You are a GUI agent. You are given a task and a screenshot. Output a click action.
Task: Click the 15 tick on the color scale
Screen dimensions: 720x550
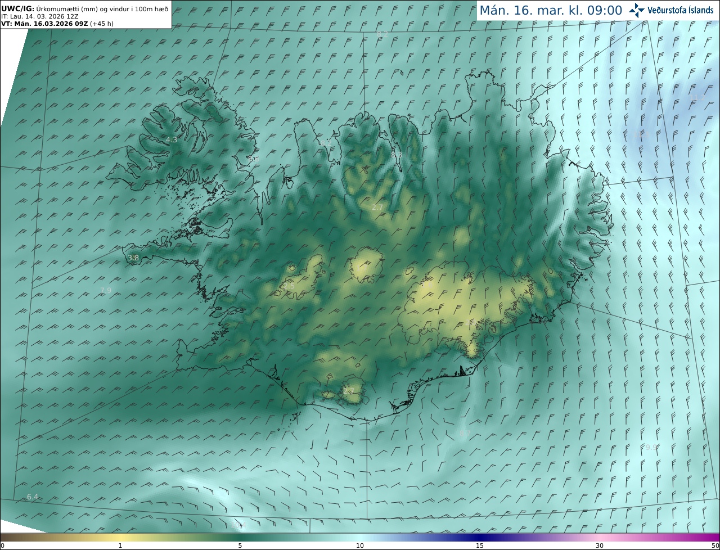(480, 546)
